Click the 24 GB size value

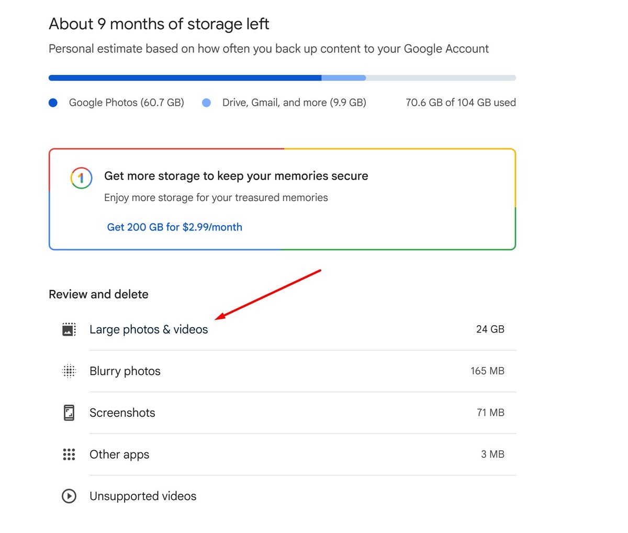[x=490, y=329]
